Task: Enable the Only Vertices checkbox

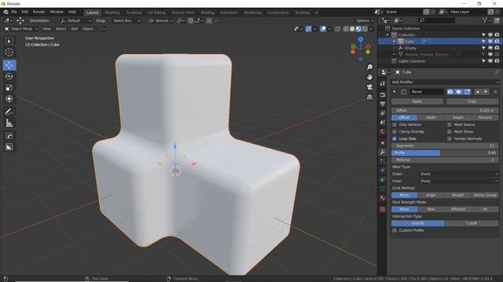Action: click(395, 125)
